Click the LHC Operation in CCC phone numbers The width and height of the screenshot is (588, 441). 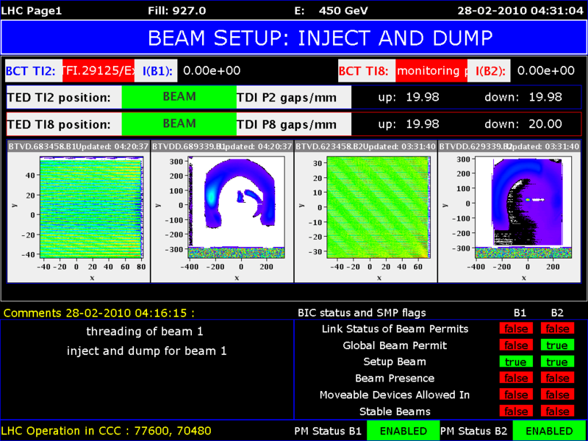tap(106, 430)
